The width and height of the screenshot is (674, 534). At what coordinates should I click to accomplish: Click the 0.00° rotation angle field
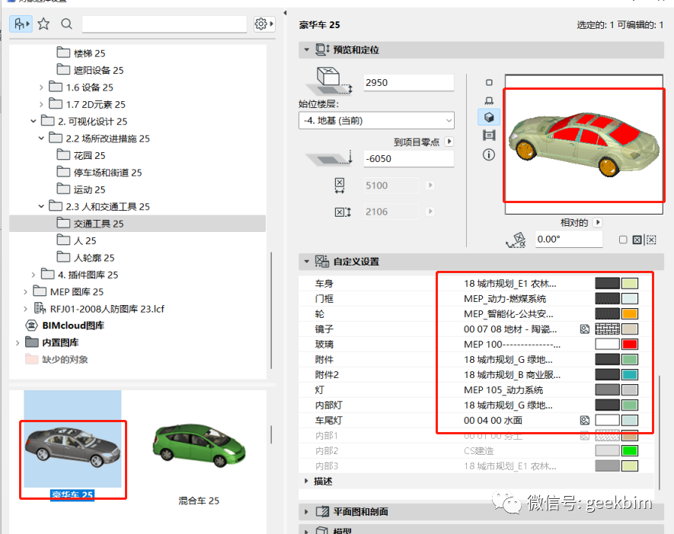569,240
